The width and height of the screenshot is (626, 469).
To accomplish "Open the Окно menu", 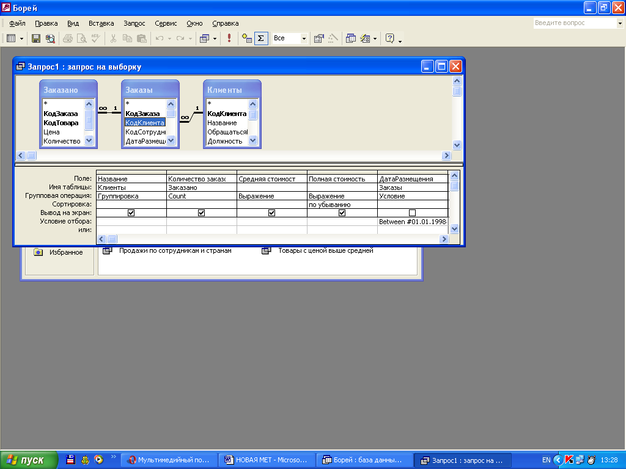I will [194, 23].
